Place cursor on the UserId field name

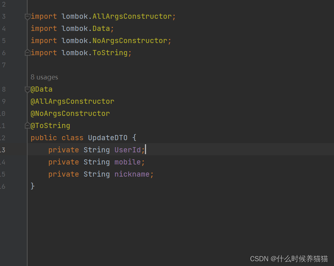128,150
